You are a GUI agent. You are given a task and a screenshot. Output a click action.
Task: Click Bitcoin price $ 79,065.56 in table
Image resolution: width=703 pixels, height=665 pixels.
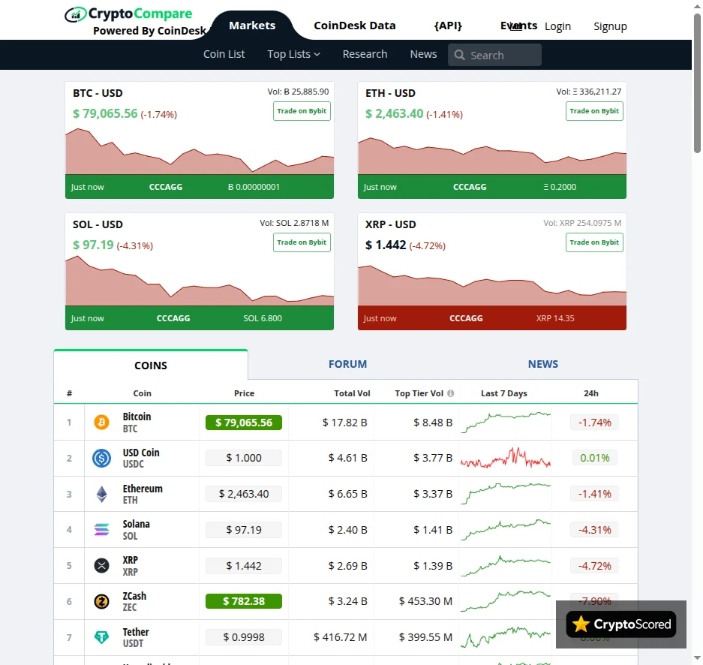tap(244, 423)
